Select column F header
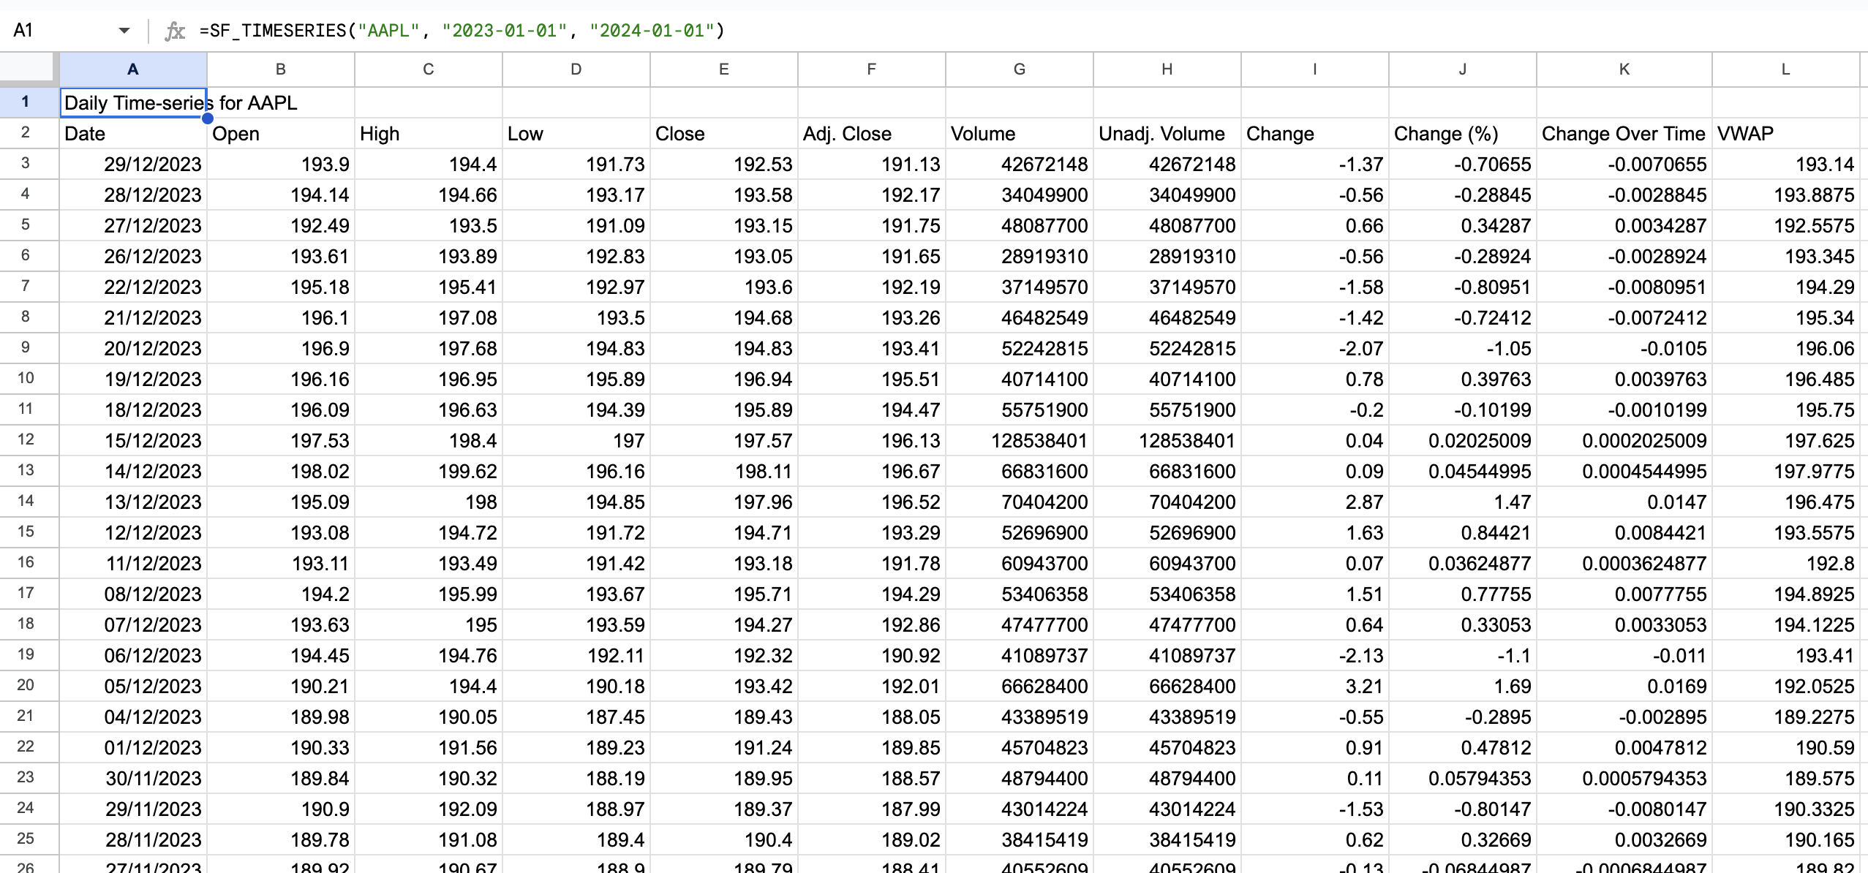This screenshot has height=873, width=1868. 870,69
